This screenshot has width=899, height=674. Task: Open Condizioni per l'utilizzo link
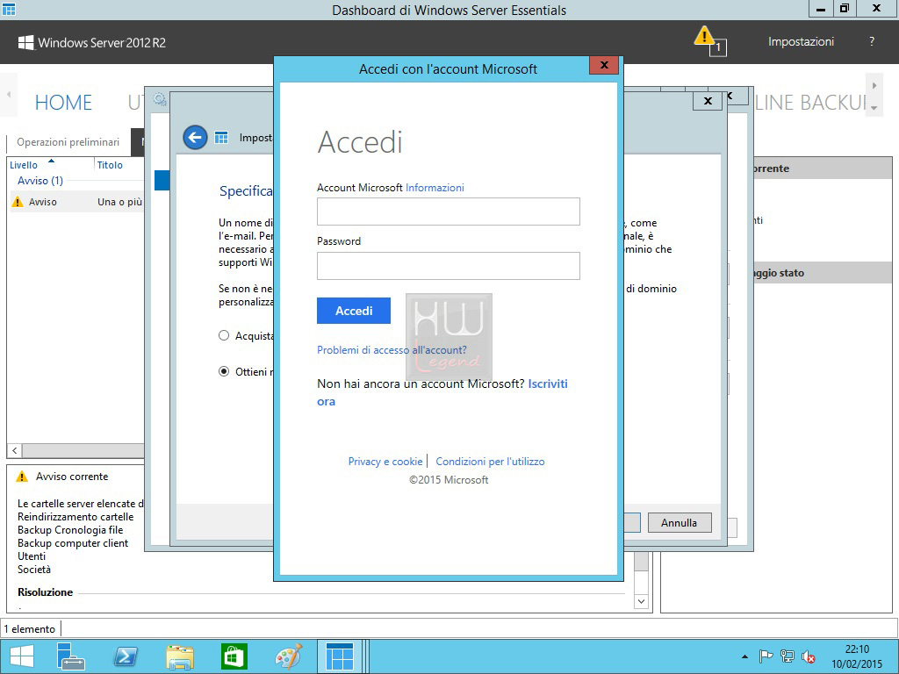click(490, 462)
